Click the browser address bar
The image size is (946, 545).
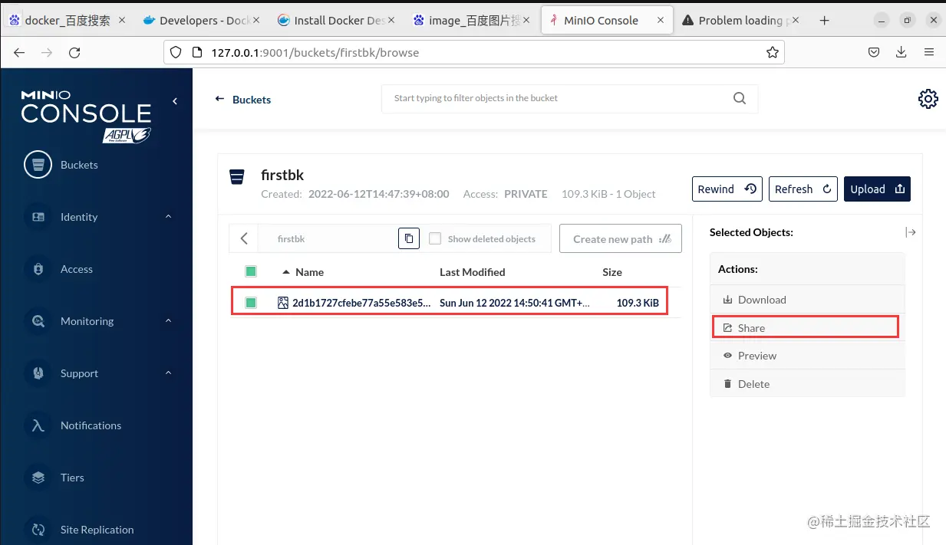point(474,53)
